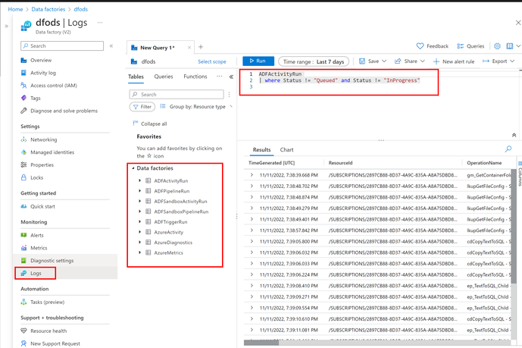Go to Data factories breadcrumb
The height and width of the screenshot is (348, 522).
point(48,9)
